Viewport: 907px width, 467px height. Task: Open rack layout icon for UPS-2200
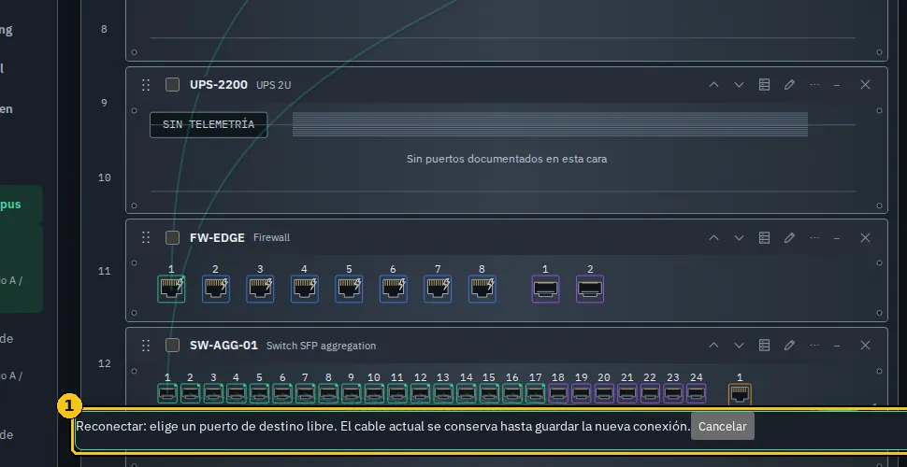tap(764, 85)
